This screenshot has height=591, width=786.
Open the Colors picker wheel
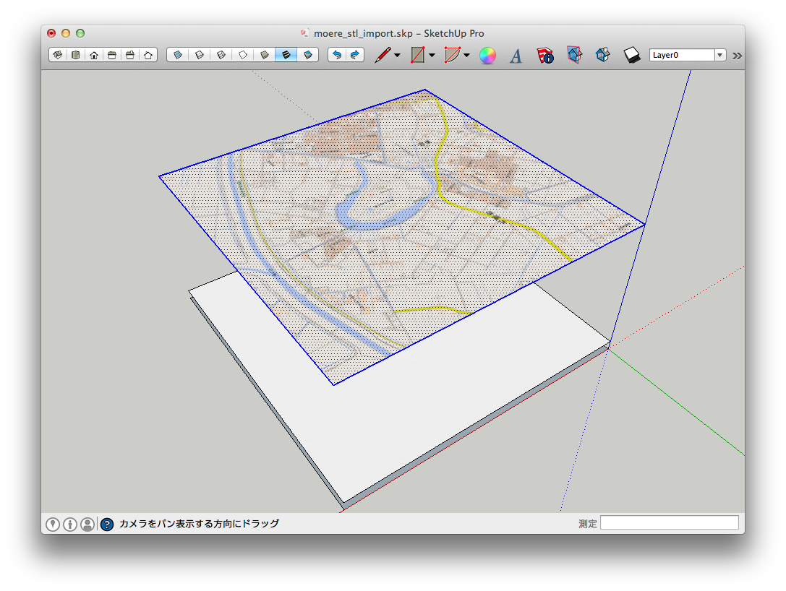click(x=488, y=56)
